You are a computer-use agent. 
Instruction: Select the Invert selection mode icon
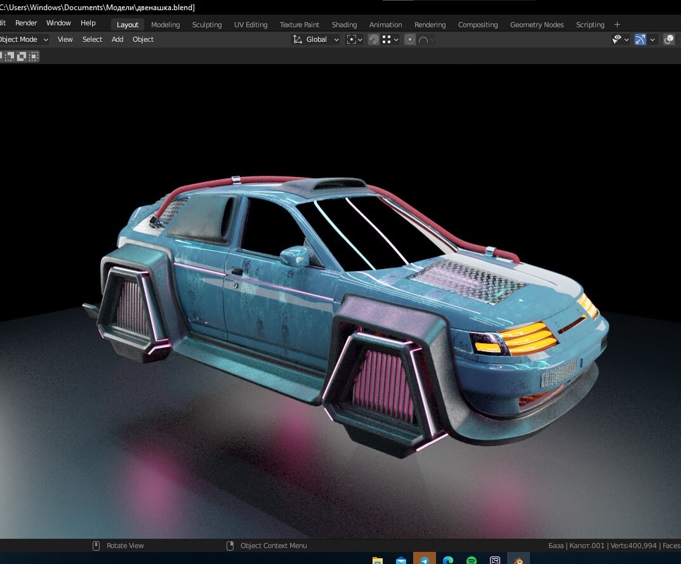(22, 56)
